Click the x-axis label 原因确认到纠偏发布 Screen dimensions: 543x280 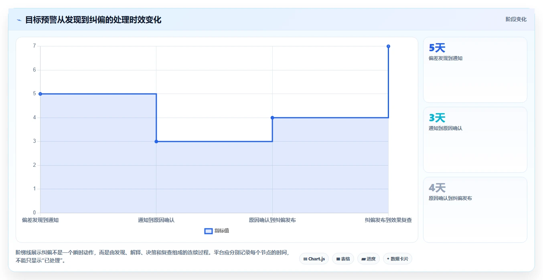(x=272, y=220)
